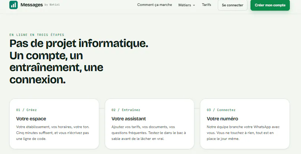301x154 pixels.
Task: Click the '03 / Connectez' step label
Action: [x=221, y=110]
